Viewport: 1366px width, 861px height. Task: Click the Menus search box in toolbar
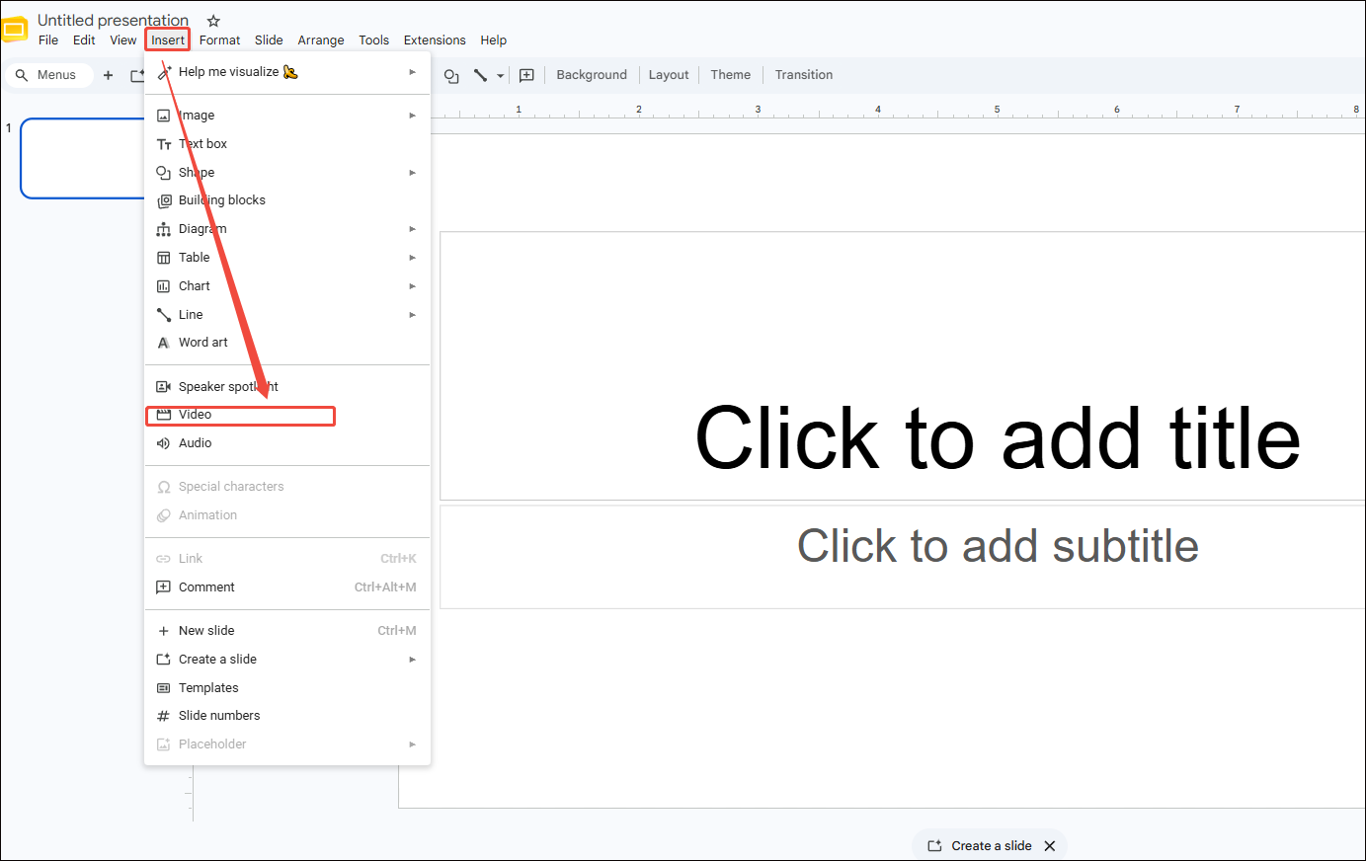(x=48, y=75)
